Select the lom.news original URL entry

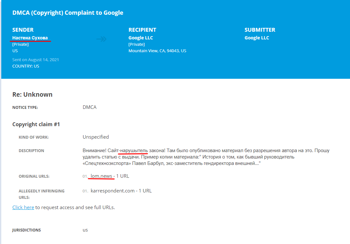click(x=110, y=176)
